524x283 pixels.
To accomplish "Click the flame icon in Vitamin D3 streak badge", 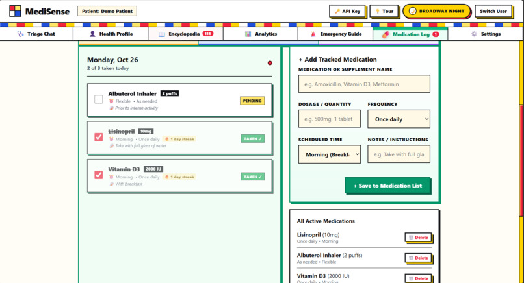I will tap(167, 177).
